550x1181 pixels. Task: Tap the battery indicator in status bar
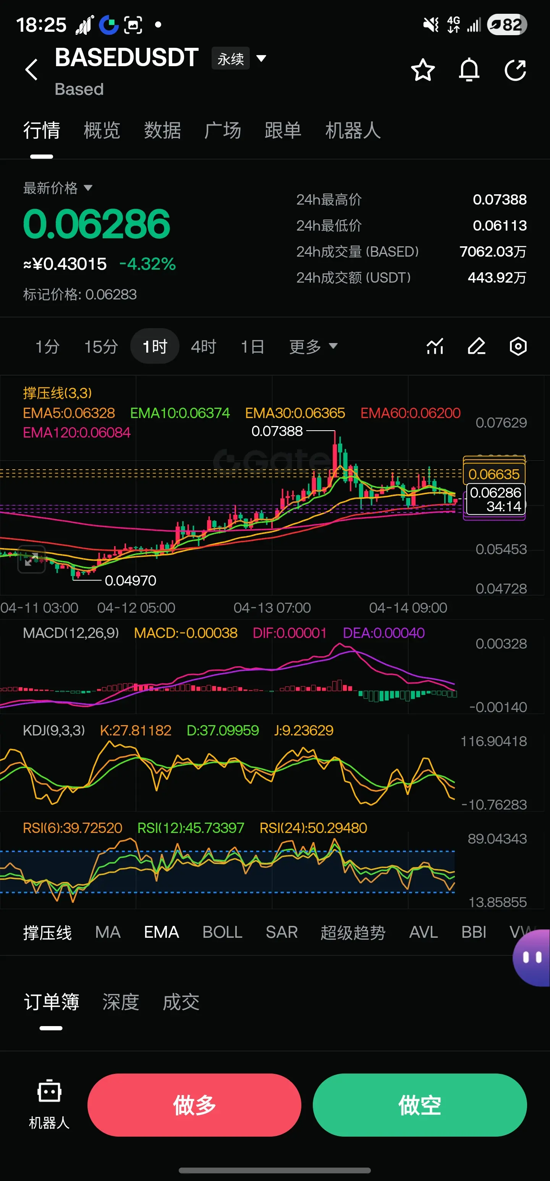pyautogui.click(x=507, y=25)
